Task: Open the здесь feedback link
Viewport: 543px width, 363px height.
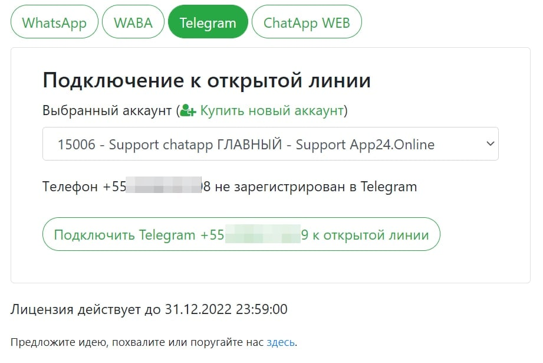Action: coord(281,342)
